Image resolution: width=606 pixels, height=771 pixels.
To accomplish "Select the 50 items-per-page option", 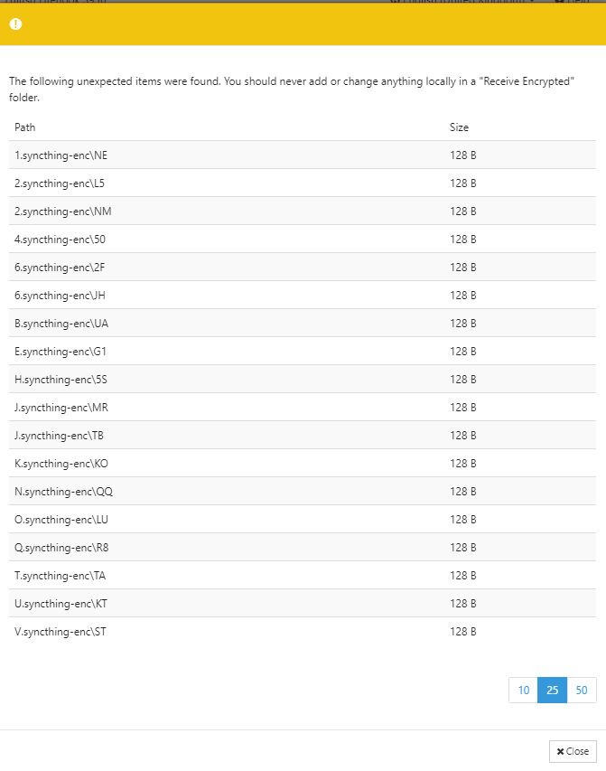I will click(582, 691).
